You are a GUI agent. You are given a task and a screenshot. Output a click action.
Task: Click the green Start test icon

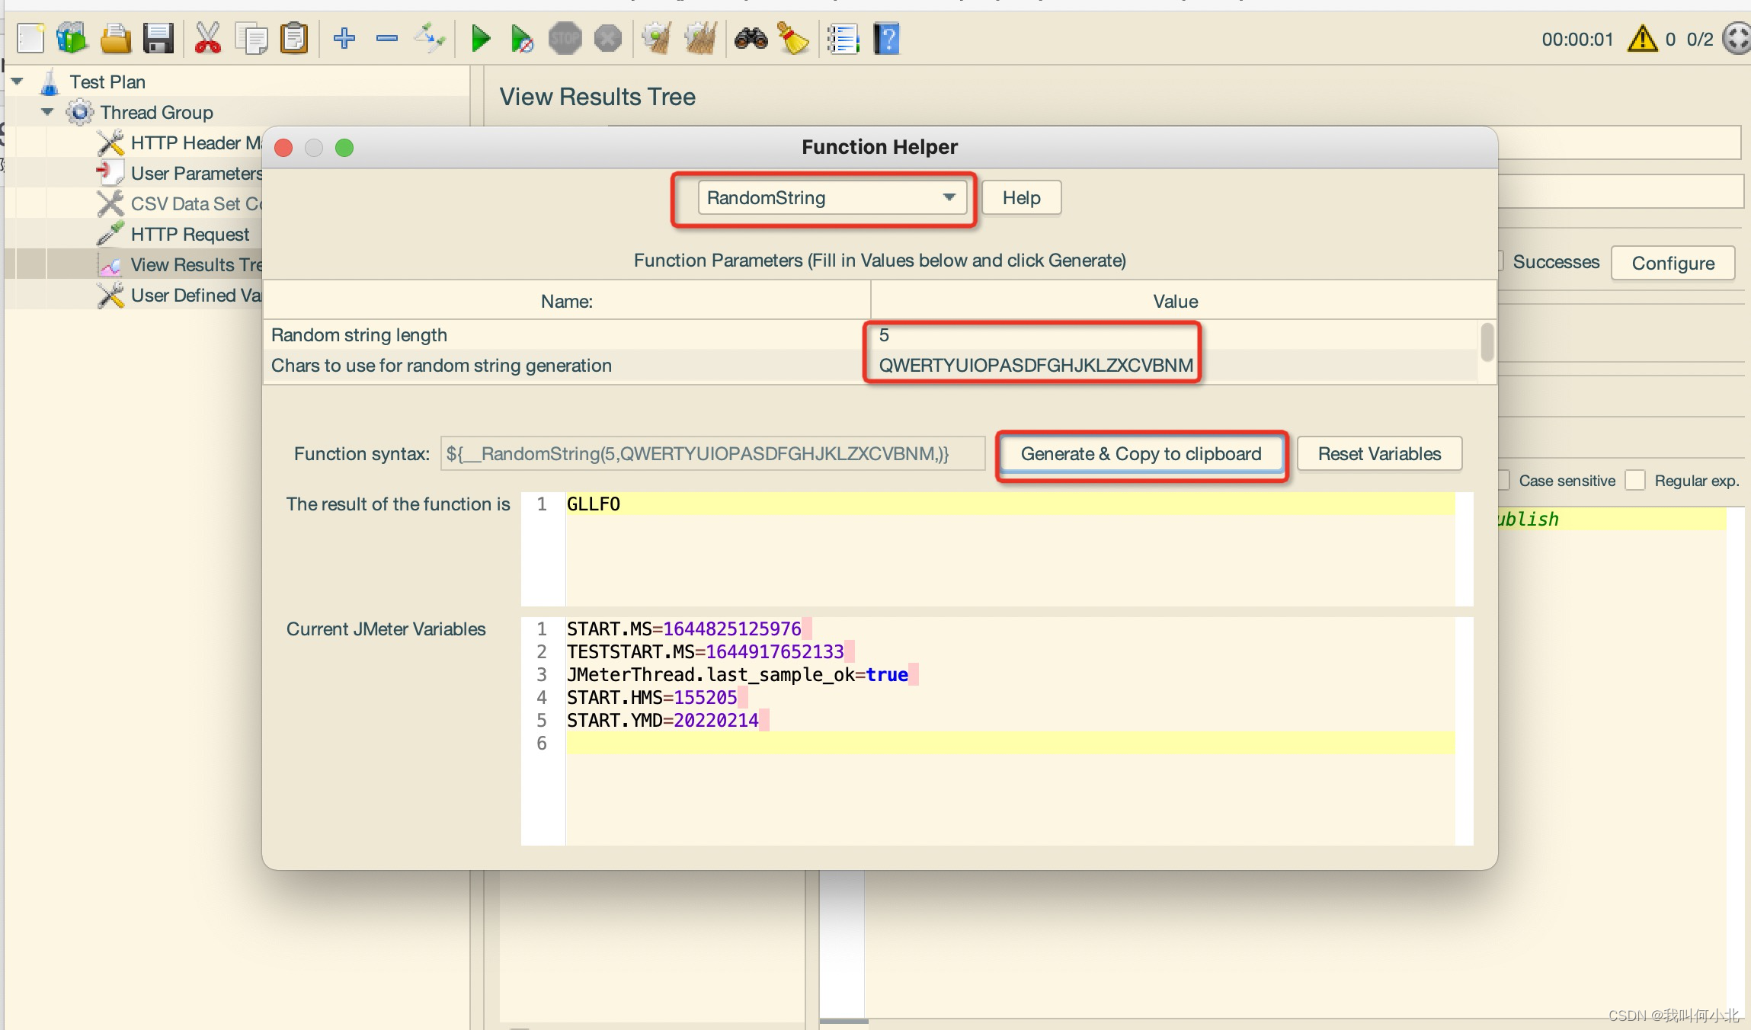coord(480,39)
